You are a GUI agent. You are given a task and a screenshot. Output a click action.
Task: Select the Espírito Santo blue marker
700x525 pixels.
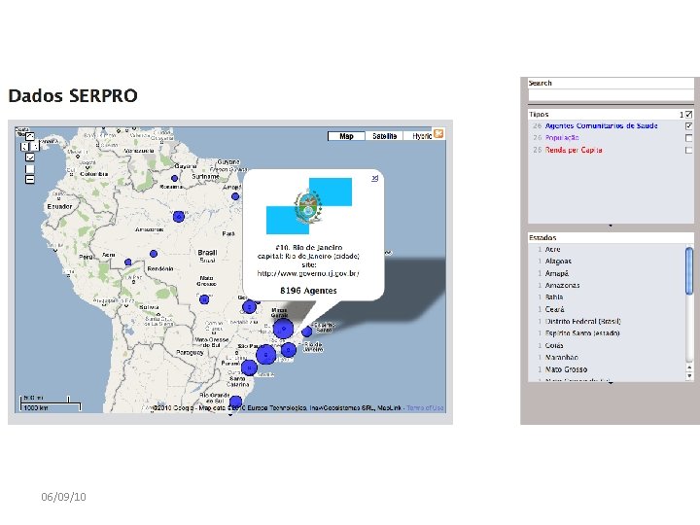click(x=306, y=332)
